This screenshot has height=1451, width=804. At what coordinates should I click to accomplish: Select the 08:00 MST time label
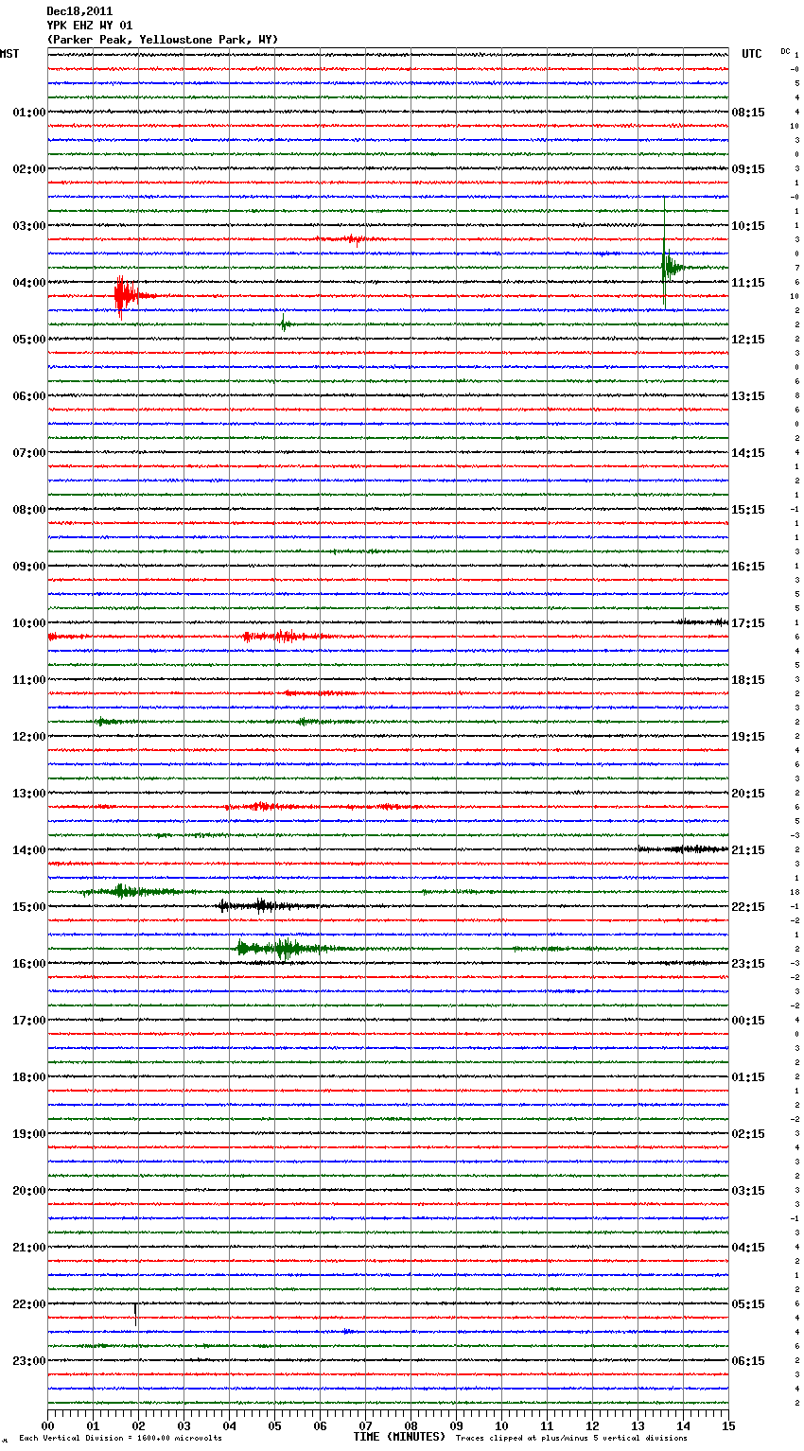pos(28,510)
